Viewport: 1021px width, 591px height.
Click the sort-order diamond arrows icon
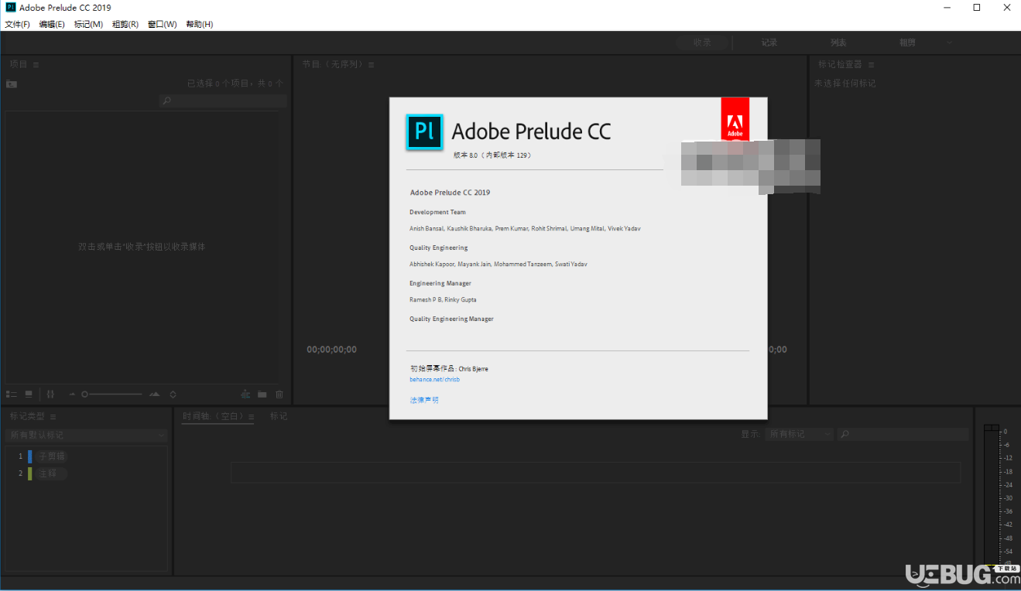[173, 395]
